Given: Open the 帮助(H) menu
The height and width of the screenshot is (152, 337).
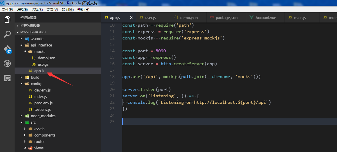Looking at the screenshot, I should pyautogui.click(x=83, y=9).
